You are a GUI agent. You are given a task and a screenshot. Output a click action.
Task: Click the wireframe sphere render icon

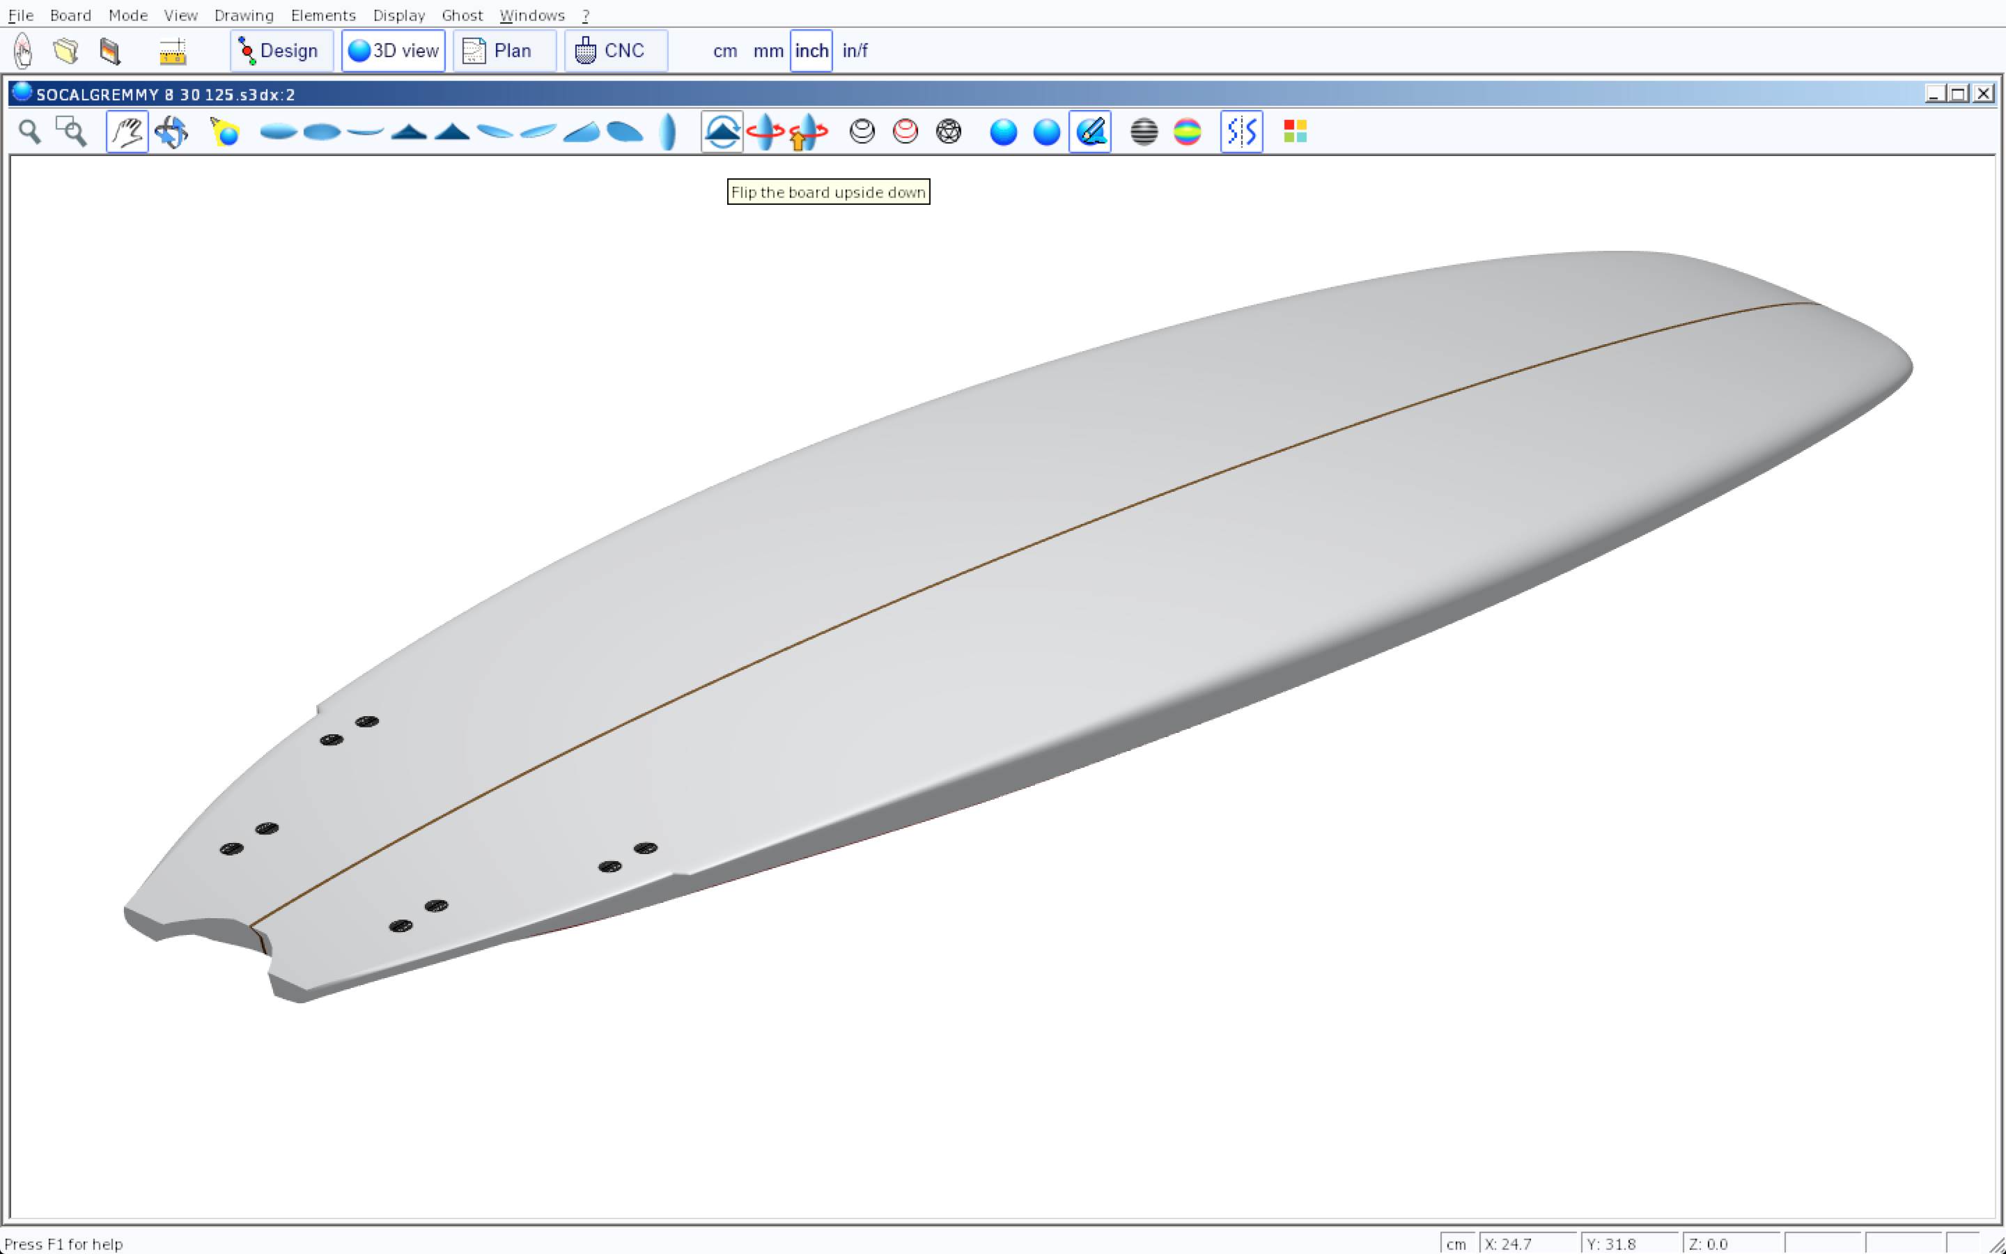948,132
